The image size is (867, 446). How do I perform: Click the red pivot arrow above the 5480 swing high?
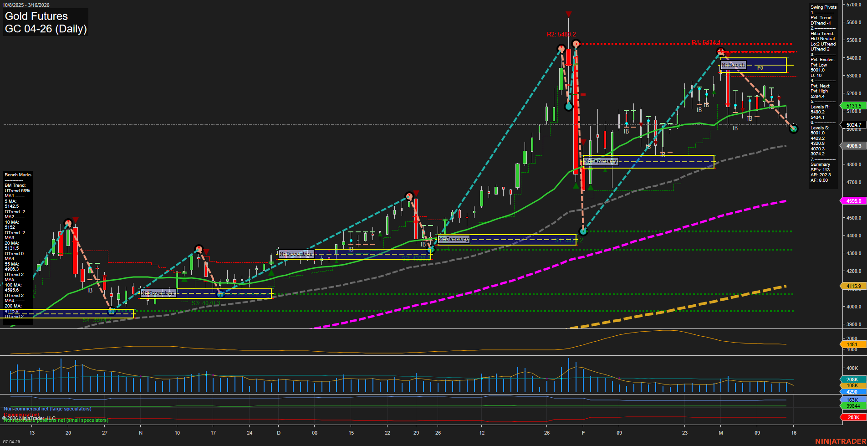[569, 14]
